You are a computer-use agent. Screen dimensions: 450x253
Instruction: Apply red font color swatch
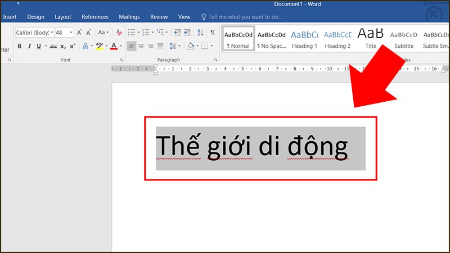click(x=114, y=46)
